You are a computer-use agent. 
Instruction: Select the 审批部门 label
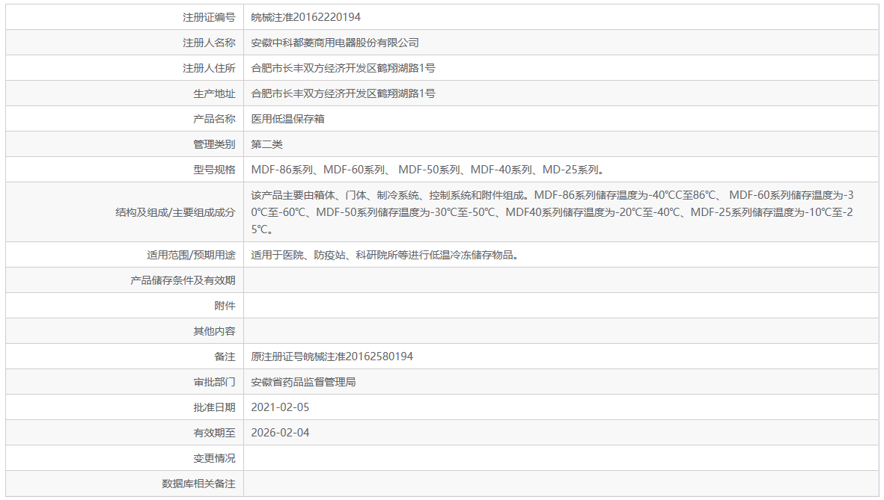[214, 382]
